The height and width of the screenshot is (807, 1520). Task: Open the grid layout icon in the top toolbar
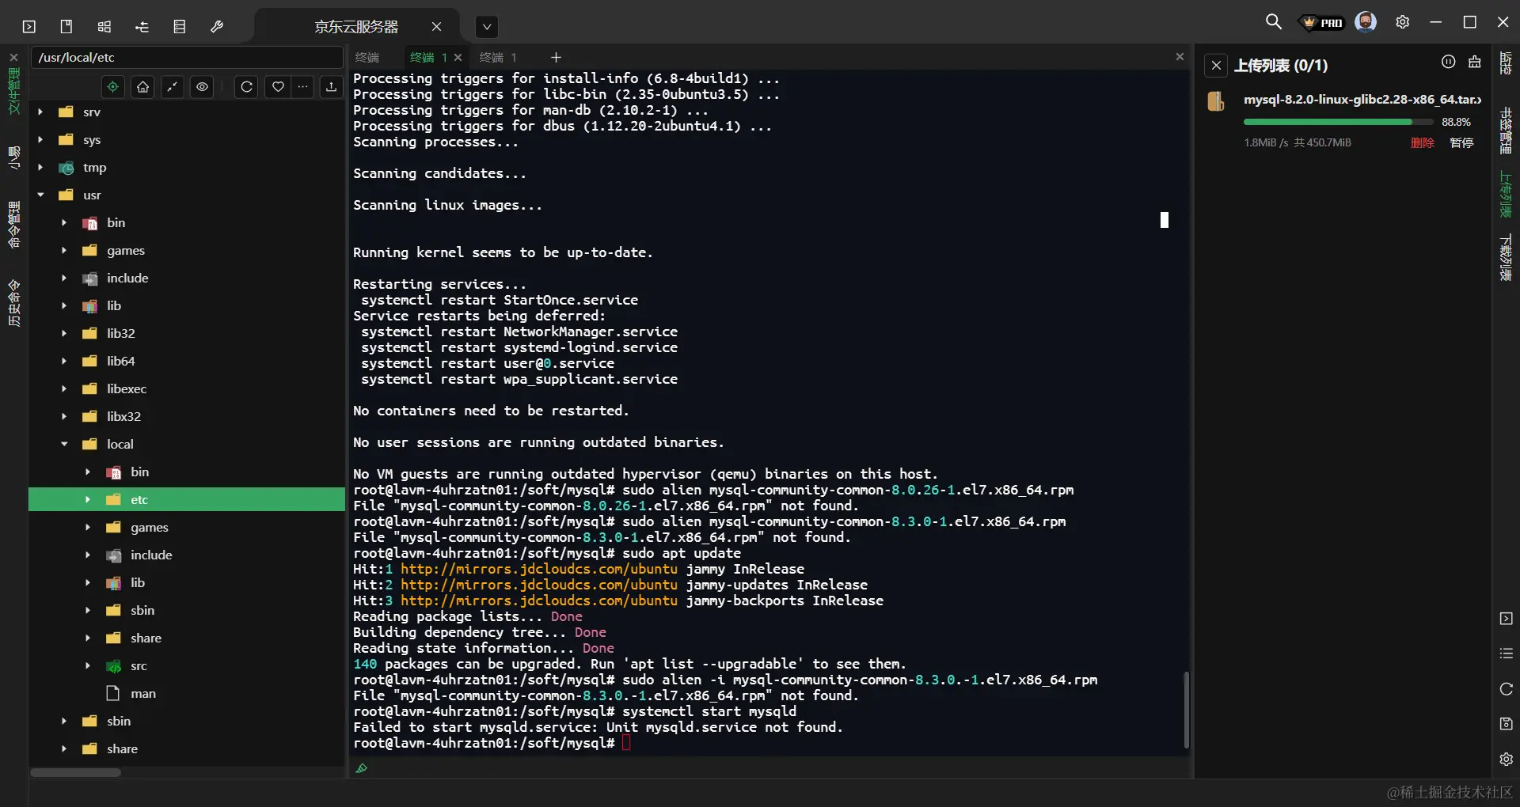click(x=104, y=27)
